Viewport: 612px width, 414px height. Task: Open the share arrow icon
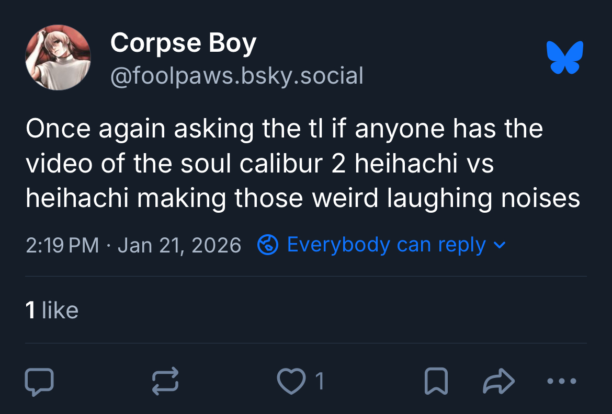pyautogui.click(x=499, y=381)
